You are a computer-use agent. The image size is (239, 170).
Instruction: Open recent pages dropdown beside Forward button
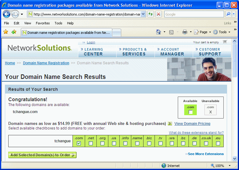click(22, 14)
